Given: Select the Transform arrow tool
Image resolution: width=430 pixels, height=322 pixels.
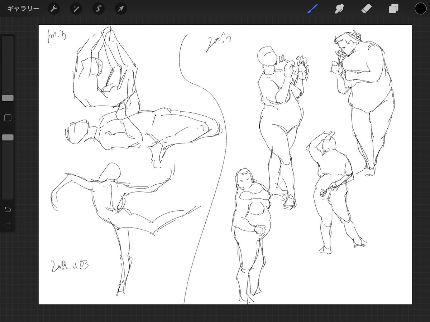Looking at the screenshot, I should [x=121, y=9].
